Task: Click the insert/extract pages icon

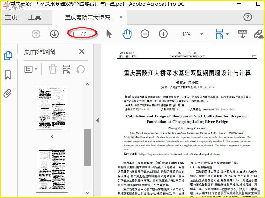Action: (66, 69)
